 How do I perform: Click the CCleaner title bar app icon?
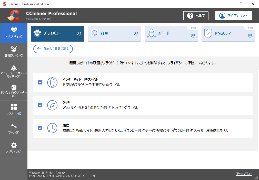click(5, 4)
